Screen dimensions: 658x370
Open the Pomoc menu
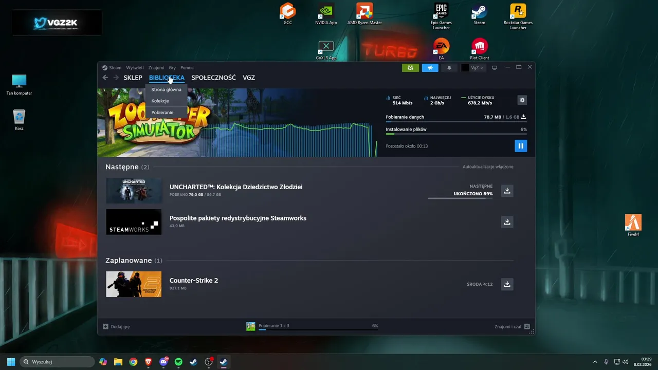187,68
